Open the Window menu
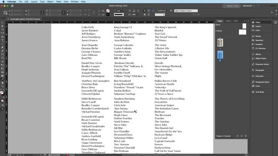Screen dimensions: 278x156 74,2
